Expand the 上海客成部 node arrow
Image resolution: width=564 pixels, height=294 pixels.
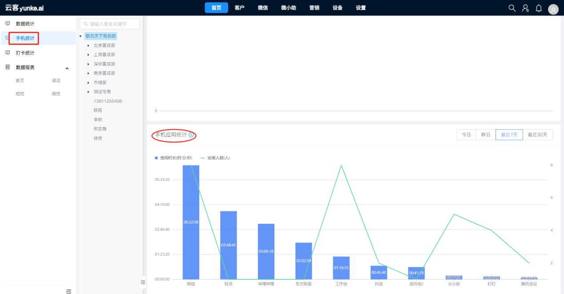point(89,55)
